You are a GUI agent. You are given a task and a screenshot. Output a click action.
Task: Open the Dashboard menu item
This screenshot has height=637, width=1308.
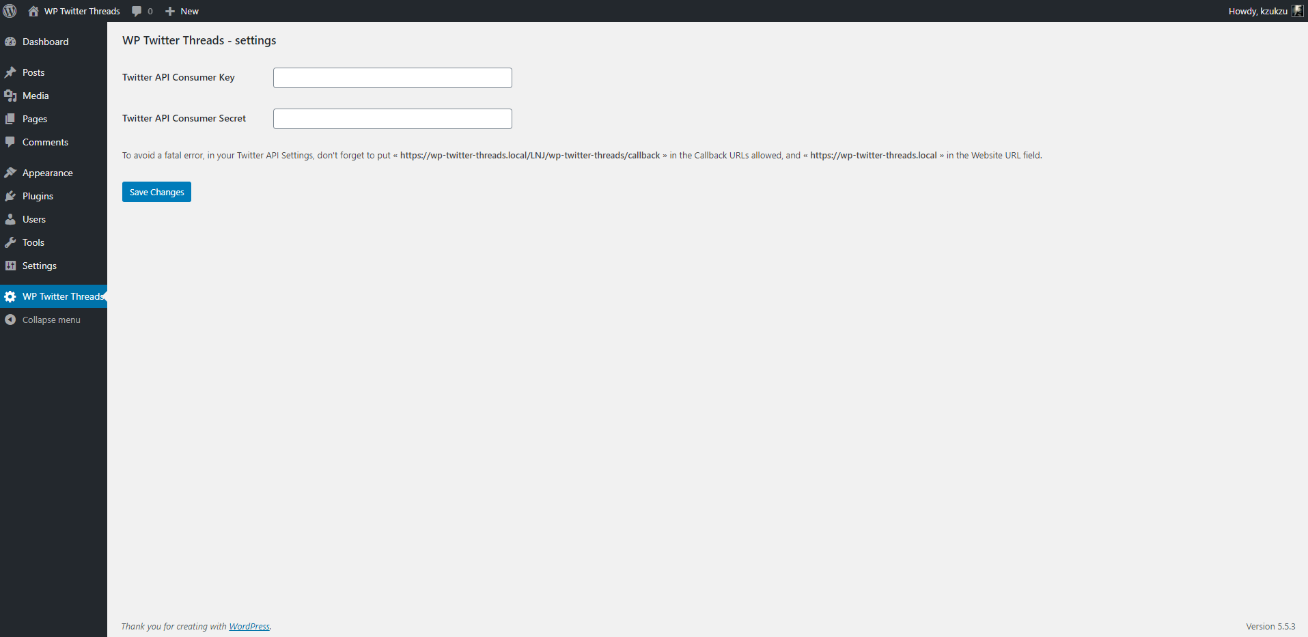click(53, 42)
